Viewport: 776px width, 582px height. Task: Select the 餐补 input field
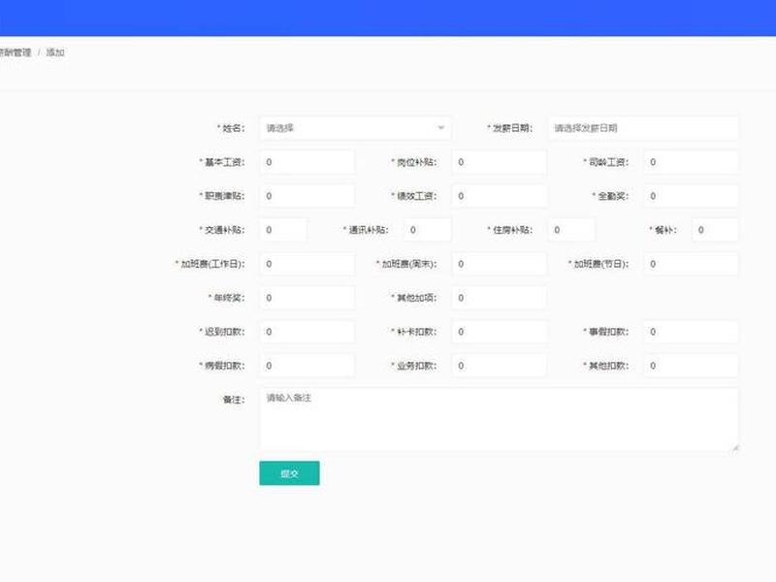(715, 230)
